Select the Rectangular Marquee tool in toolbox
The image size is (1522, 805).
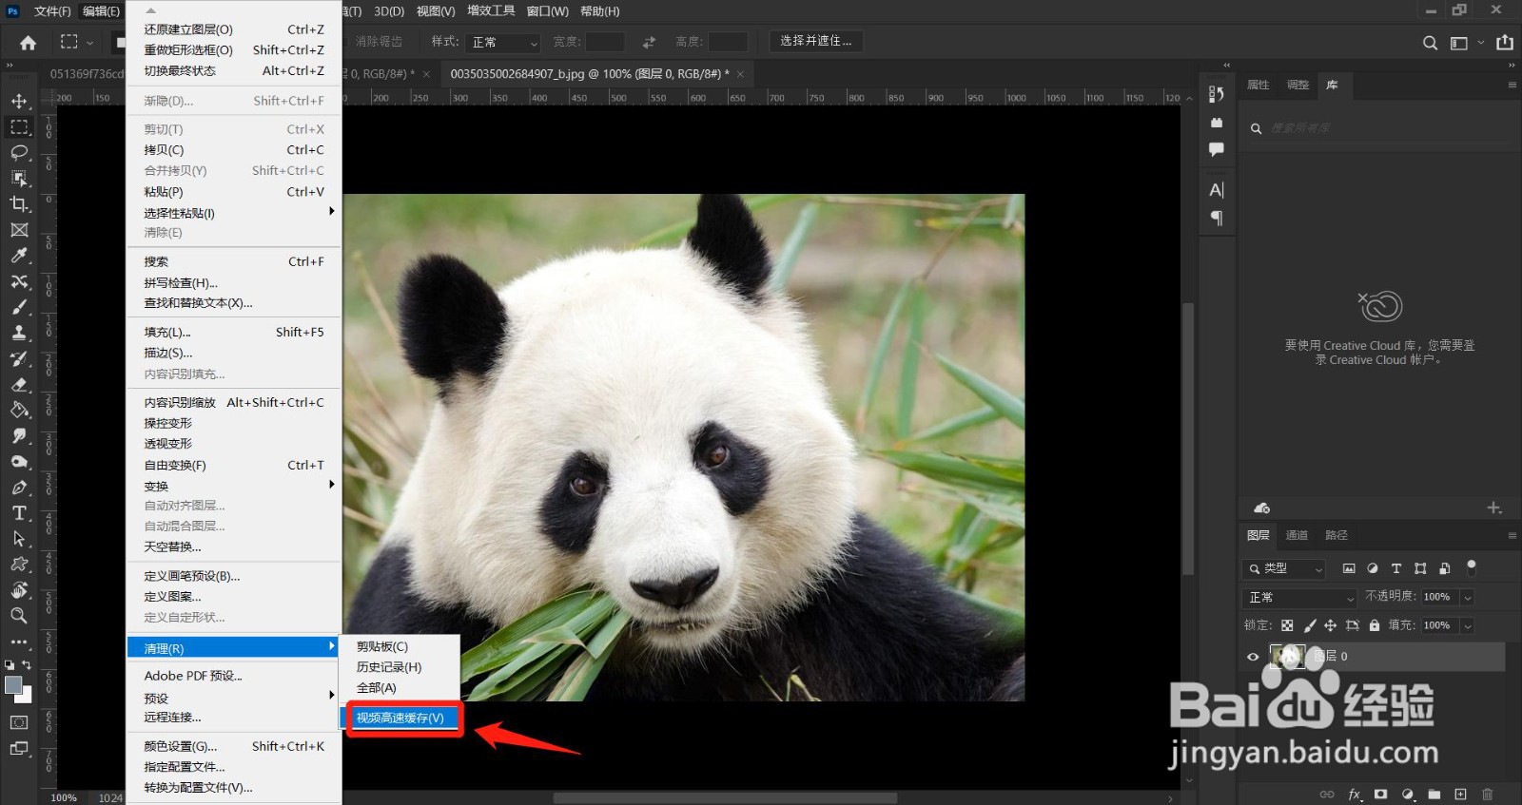click(19, 126)
